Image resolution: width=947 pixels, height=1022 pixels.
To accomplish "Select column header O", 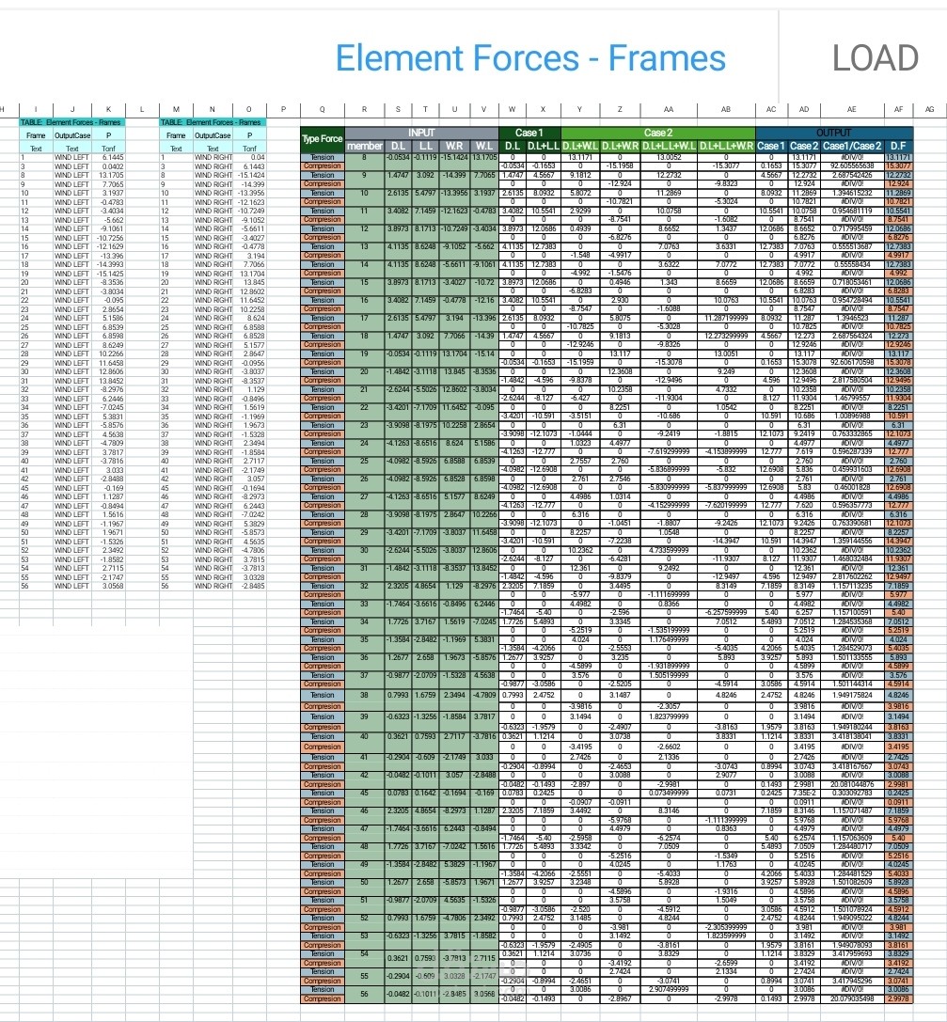I will tap(249, 109).
